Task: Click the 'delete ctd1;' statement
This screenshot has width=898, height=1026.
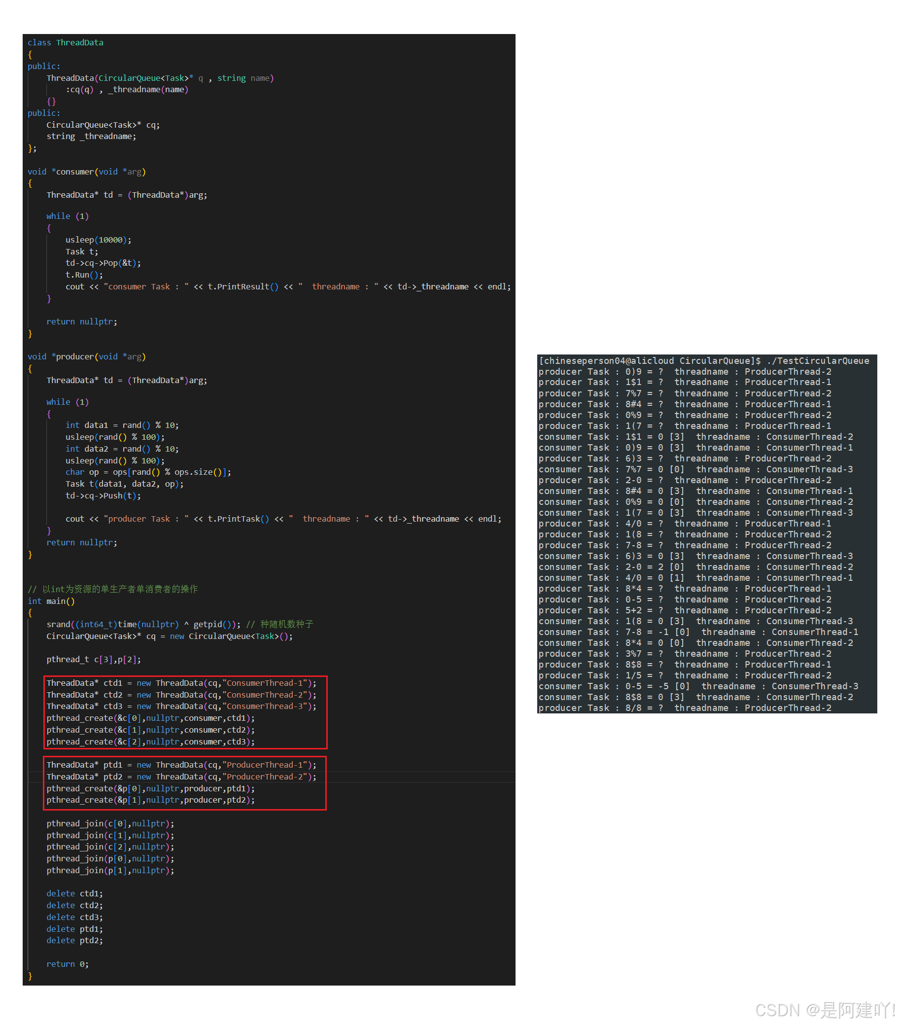Action: (x=74, y=894)
